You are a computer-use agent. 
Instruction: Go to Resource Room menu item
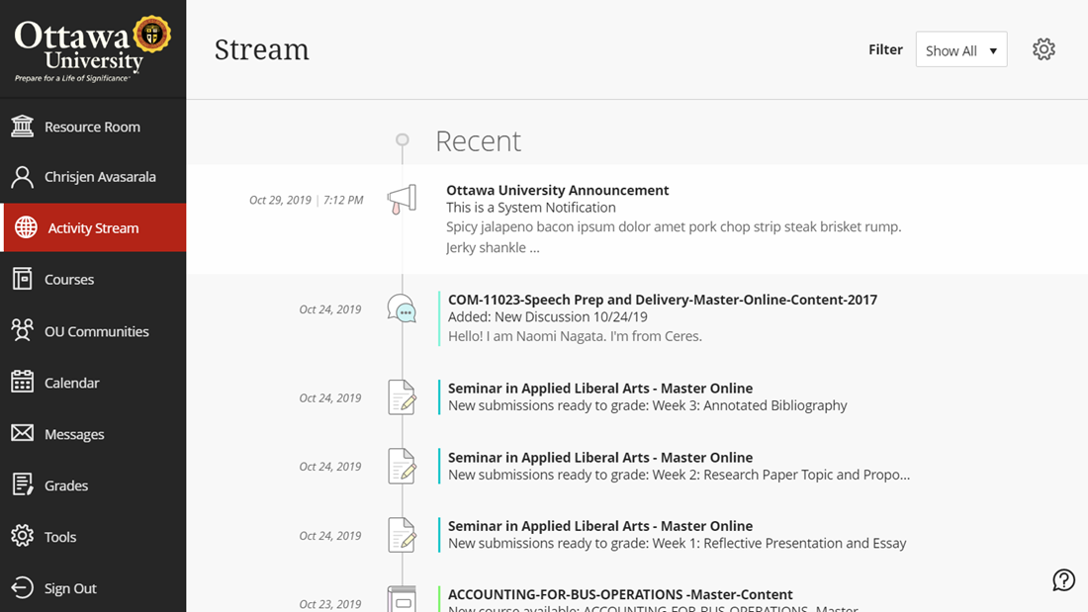tap(93, 127)
